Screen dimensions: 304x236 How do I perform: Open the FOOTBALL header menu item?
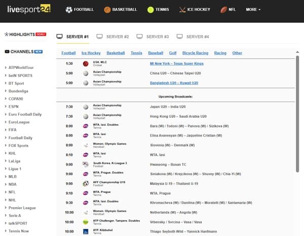coord(80,10)
